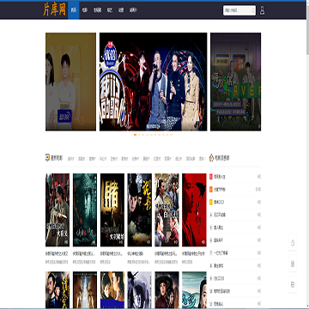Open the center carousel banner with four performers
The height and width of the screenshot is (309, 309).
(153, 82)
